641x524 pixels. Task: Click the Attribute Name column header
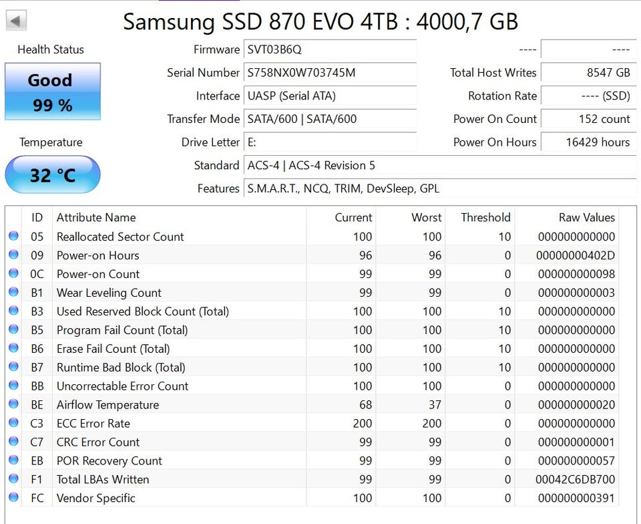point(179,217)
